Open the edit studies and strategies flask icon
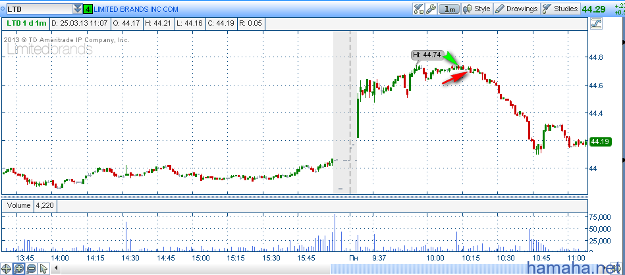This screenshot has width=625, height=275. [x=418, y=9]
